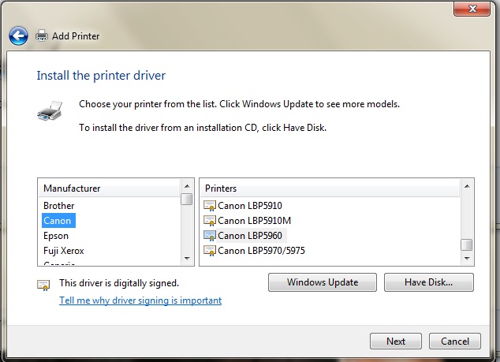The width and height of the screenshot is (500, 362).
Task: Cancel the Add Printer wizard
Action: pos(455,341)
